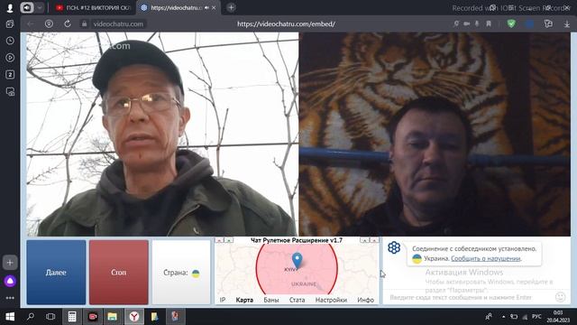Open the Yandex translate extension icon

548,23
